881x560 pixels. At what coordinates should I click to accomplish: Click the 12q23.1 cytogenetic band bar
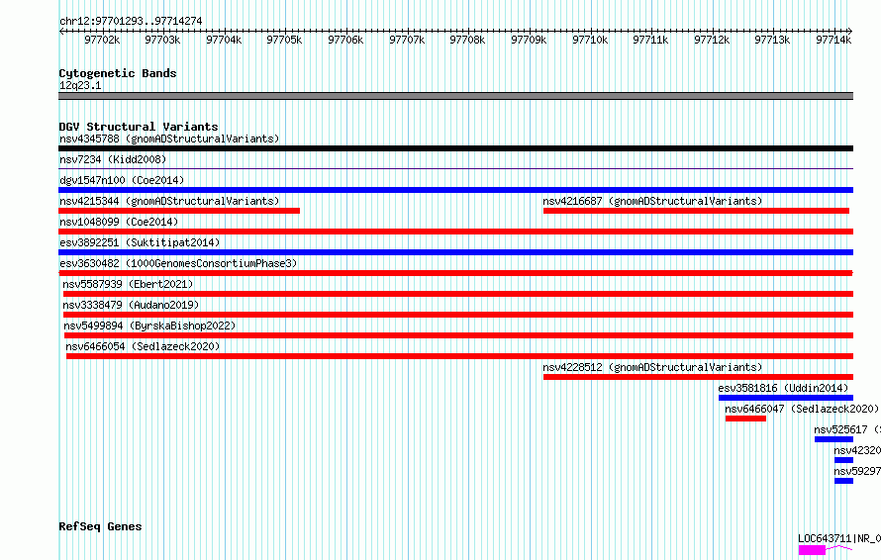[455, 96]
